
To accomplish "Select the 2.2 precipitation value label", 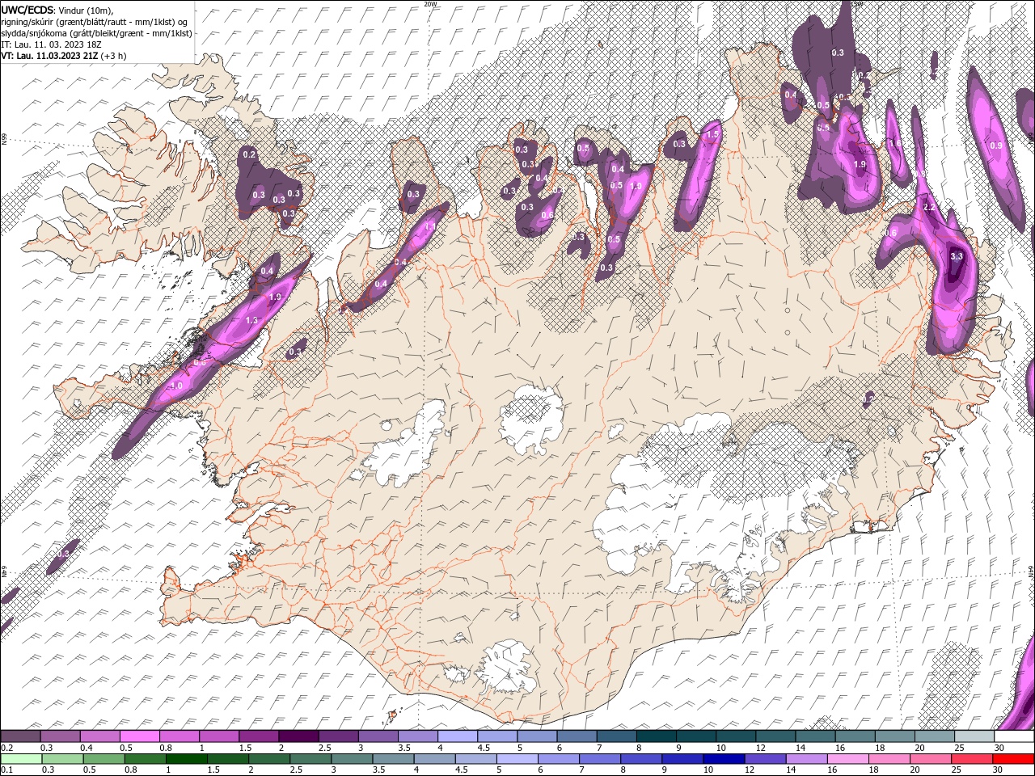I will pos(929,208).
